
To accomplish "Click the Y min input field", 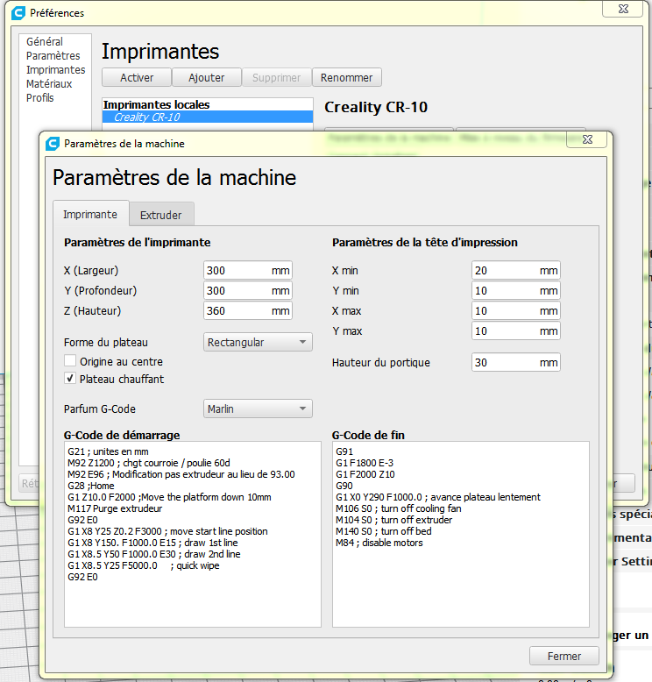I will tap(516, 290).
